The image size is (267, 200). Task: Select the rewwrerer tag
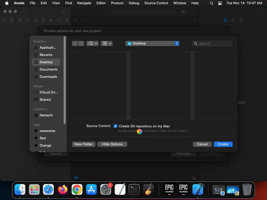click(x=46, y=131)
